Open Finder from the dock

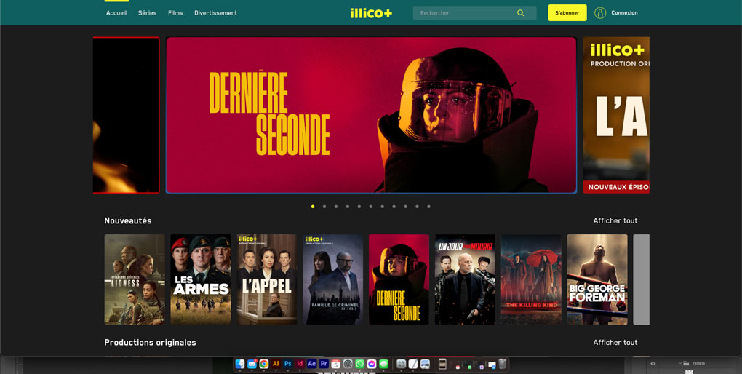click(x=240, y=364)
